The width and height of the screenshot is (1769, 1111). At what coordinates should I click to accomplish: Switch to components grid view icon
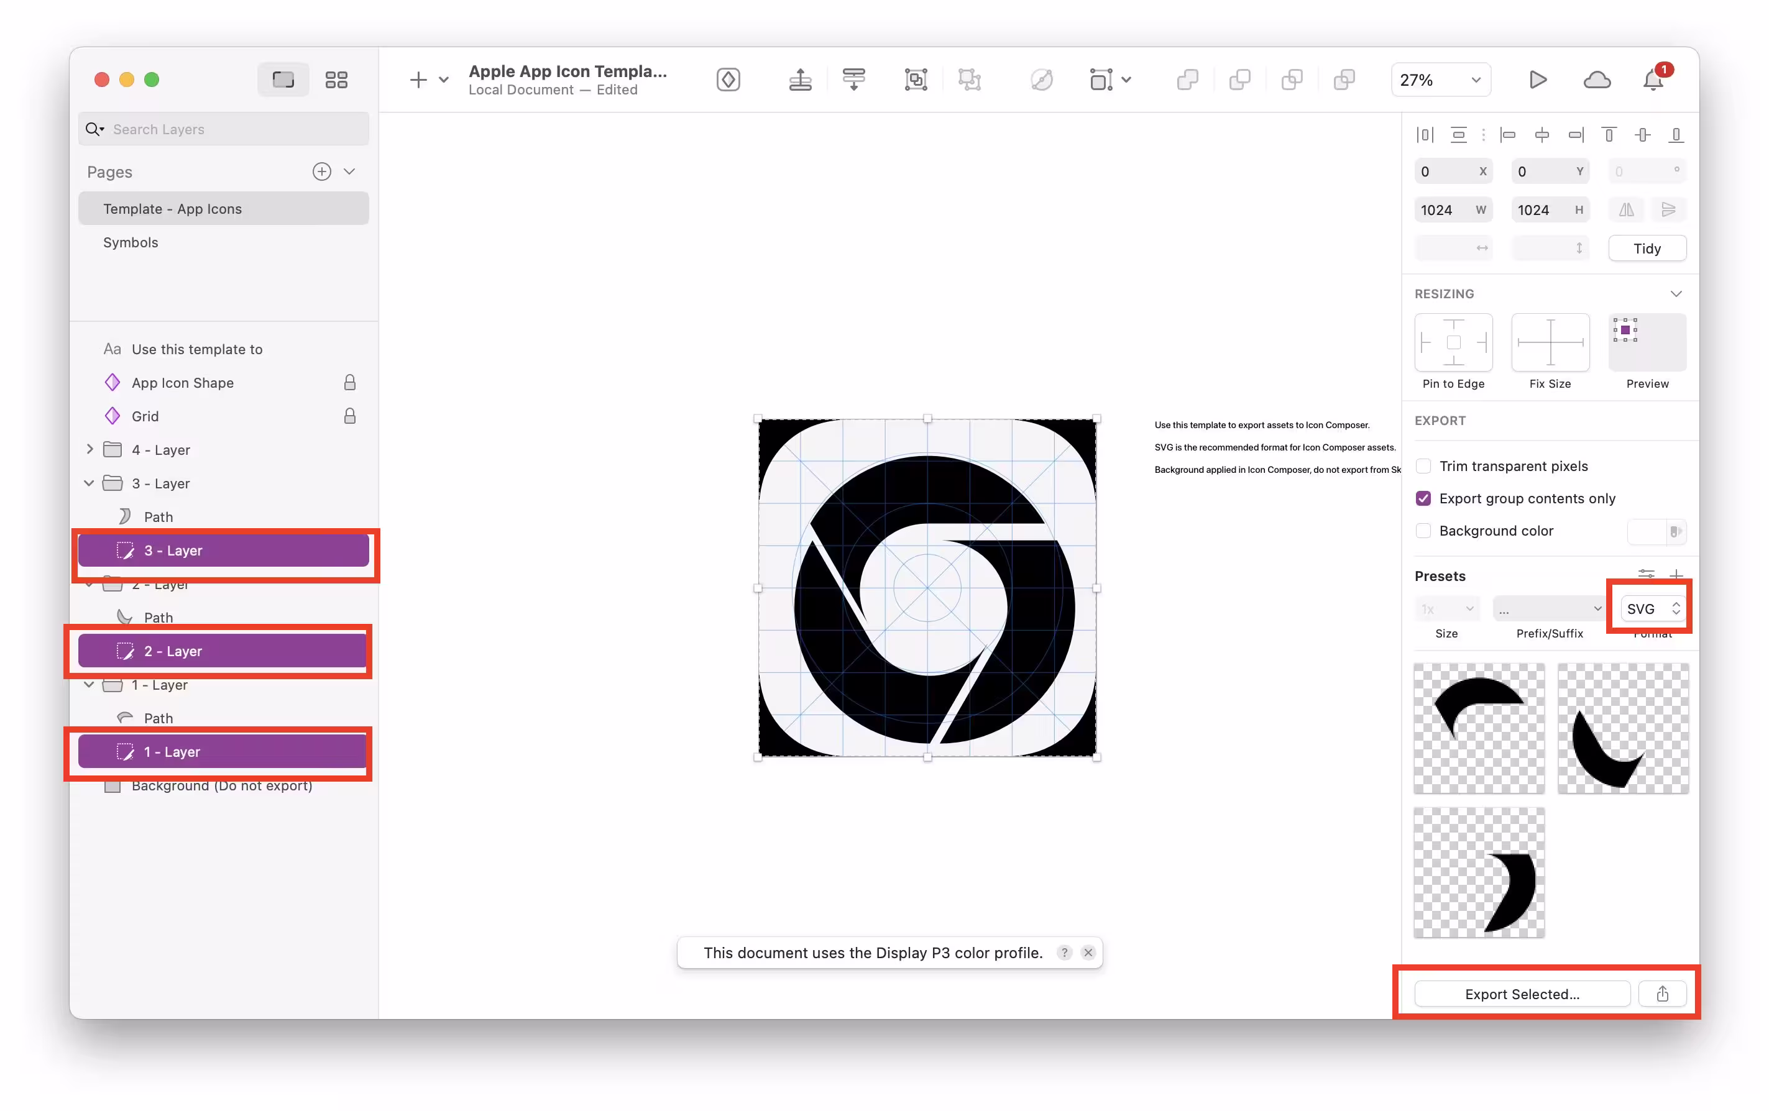(x=336, y=80)
